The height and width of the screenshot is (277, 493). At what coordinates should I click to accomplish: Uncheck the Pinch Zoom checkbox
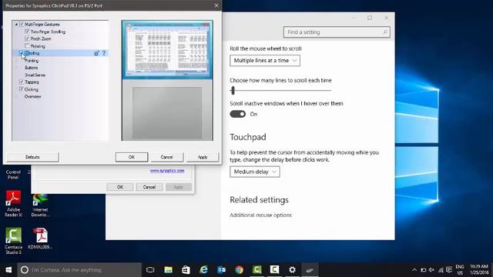click(27, 38)
